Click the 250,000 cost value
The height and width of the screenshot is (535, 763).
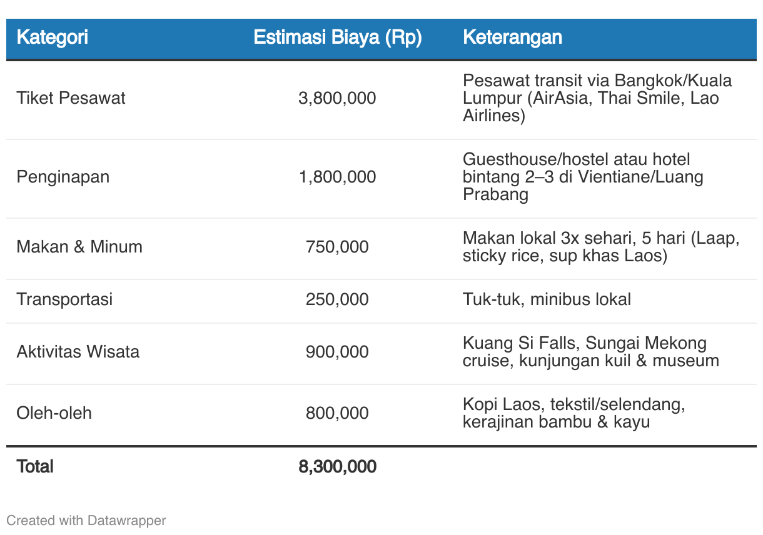(338, 299)
